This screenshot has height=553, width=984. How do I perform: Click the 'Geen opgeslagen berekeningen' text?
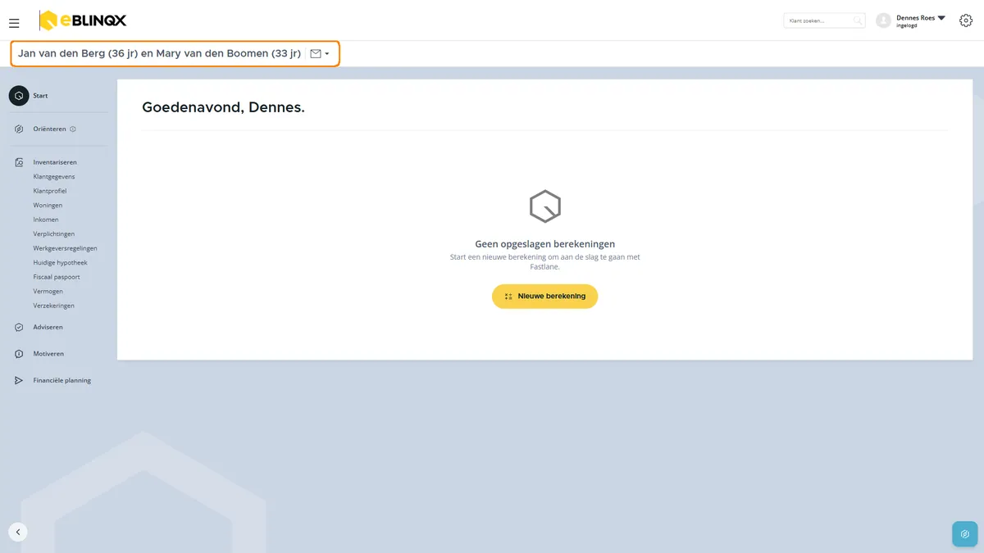click(544, 244)
